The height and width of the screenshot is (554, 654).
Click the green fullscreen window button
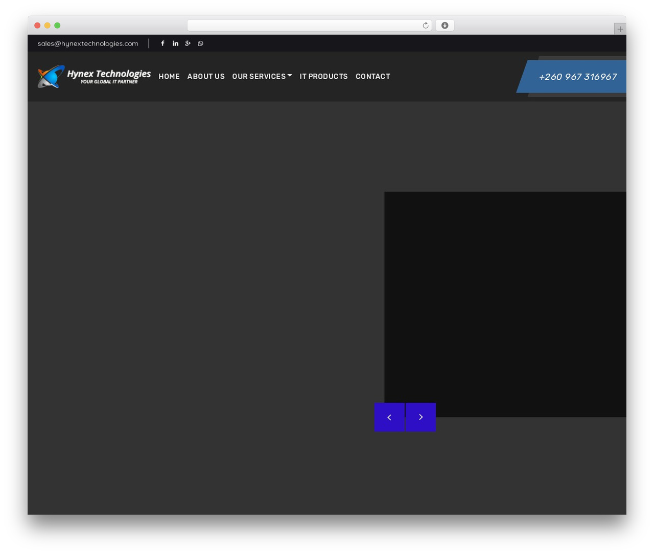(x=57, y=26)
